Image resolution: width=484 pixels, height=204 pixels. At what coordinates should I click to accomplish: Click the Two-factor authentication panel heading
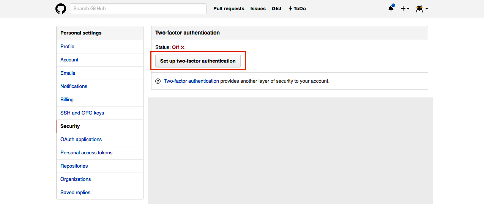point(188,33)
